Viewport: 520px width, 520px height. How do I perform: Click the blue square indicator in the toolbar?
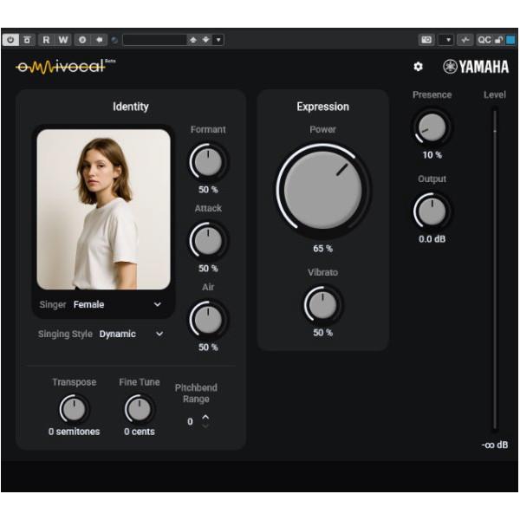coord(510,40)
